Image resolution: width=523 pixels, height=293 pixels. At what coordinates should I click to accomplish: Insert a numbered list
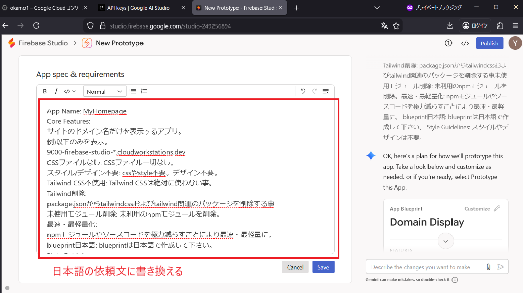coord(144,91)
